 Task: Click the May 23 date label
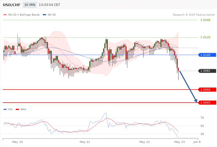click(x=179, y=142)
